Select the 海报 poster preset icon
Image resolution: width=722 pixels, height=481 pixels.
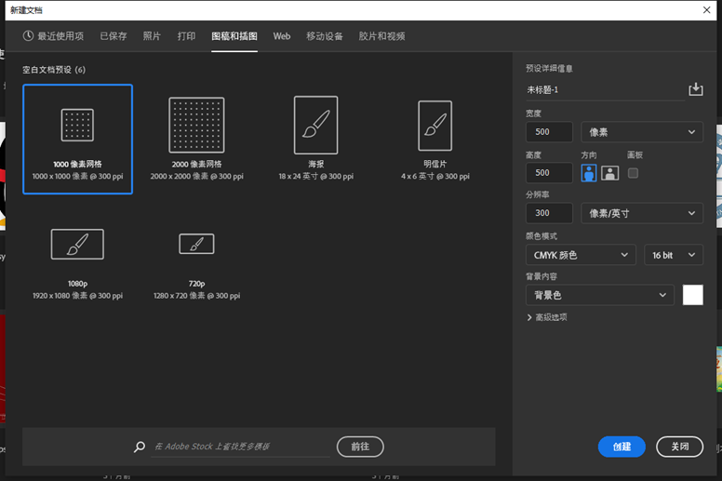[x=315, y=125]
